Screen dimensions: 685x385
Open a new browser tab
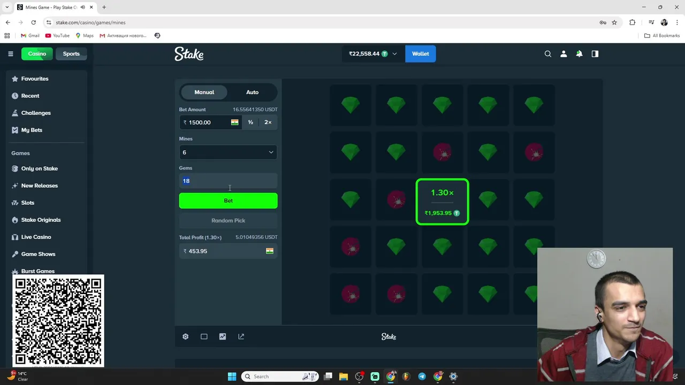pos(104,7)
